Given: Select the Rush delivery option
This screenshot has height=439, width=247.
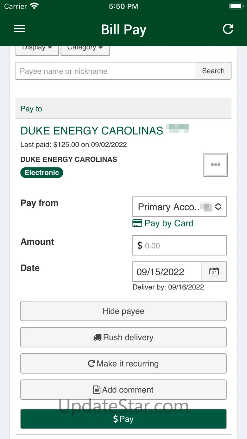Looking at the screenshot, I should click(123, 337).
